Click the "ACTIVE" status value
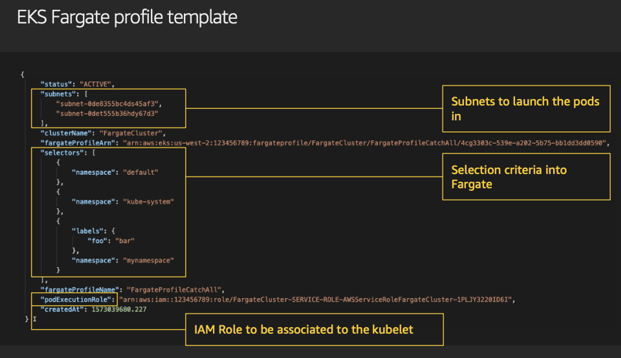 (x=96, y=84)
